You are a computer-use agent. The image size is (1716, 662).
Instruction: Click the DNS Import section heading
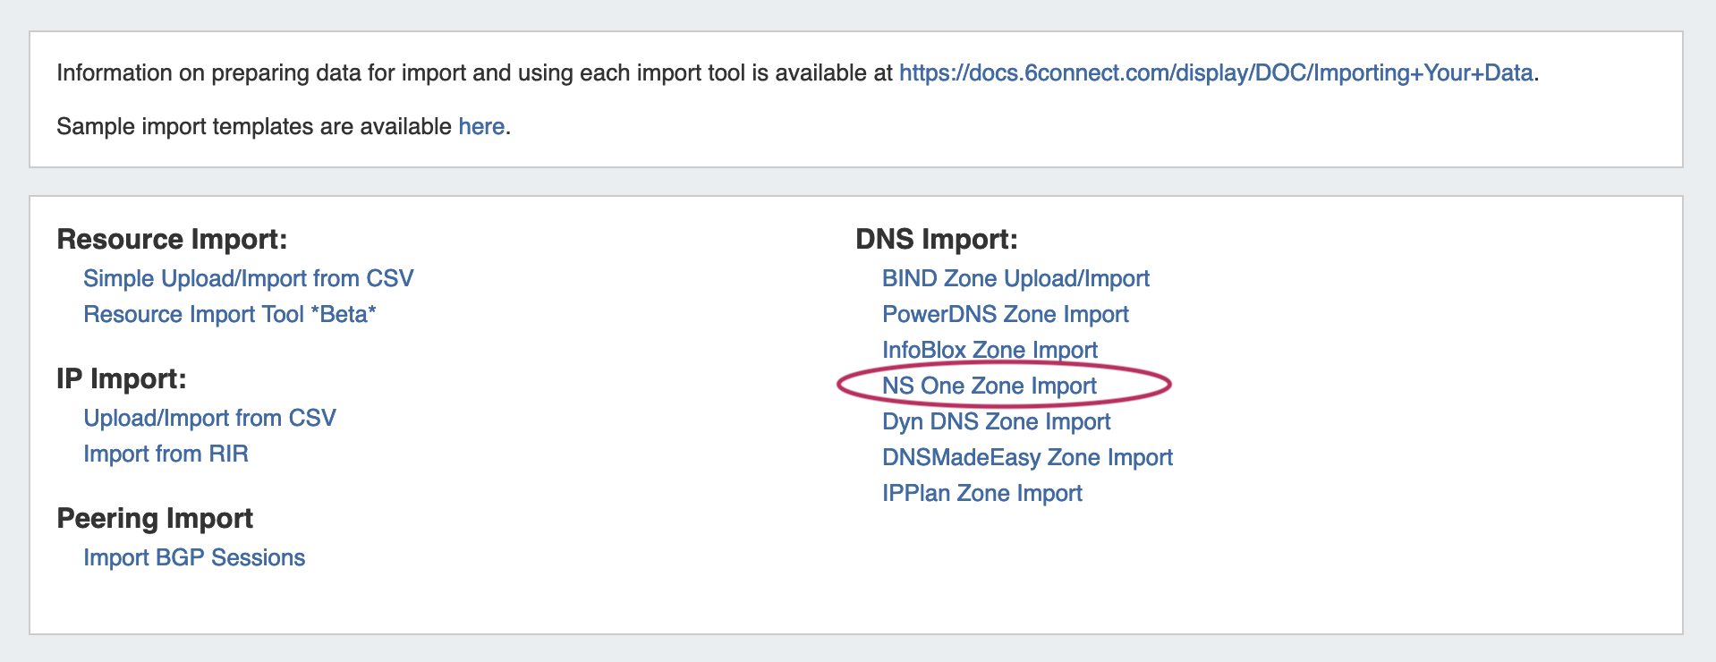coord(936,239)
